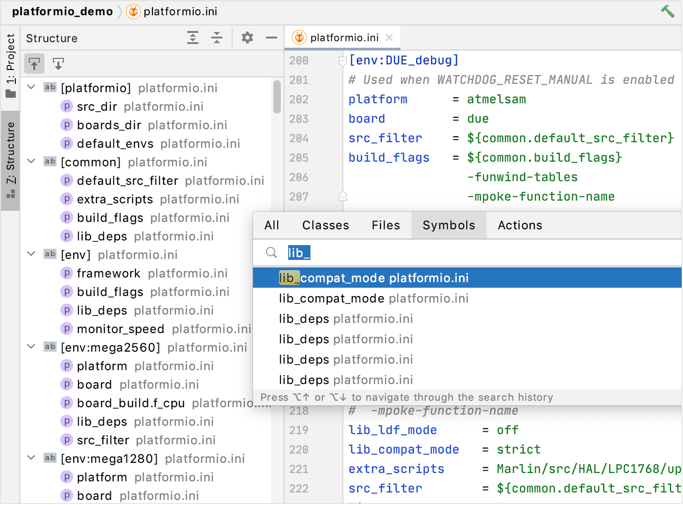The height and width of the screenshot is (505, 683).
Task: Click the search magnifier icon
Action: tap(272, 252)
